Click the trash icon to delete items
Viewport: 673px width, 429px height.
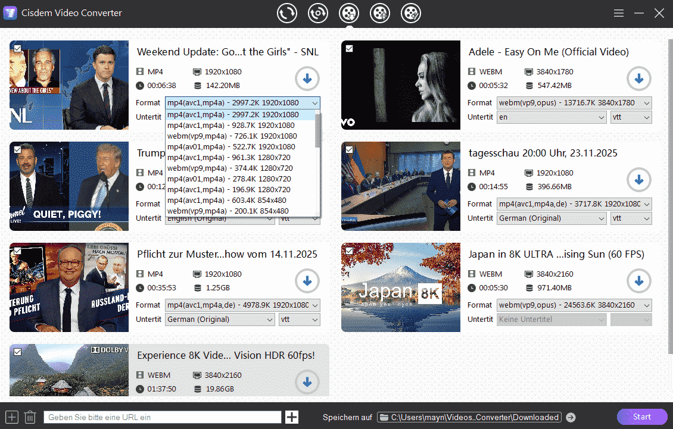click(x=30, y=417)
